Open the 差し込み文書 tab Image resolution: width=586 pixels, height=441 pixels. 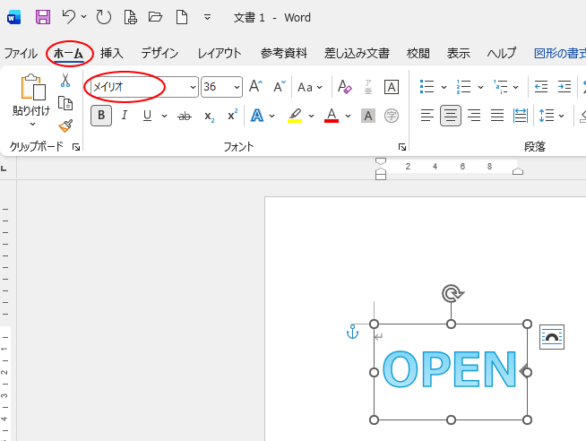coord(357,54)
